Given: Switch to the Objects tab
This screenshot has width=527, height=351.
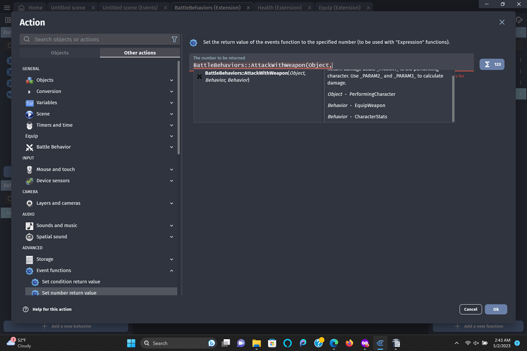Looking at the screenshot, I should (x=59, y=52).
